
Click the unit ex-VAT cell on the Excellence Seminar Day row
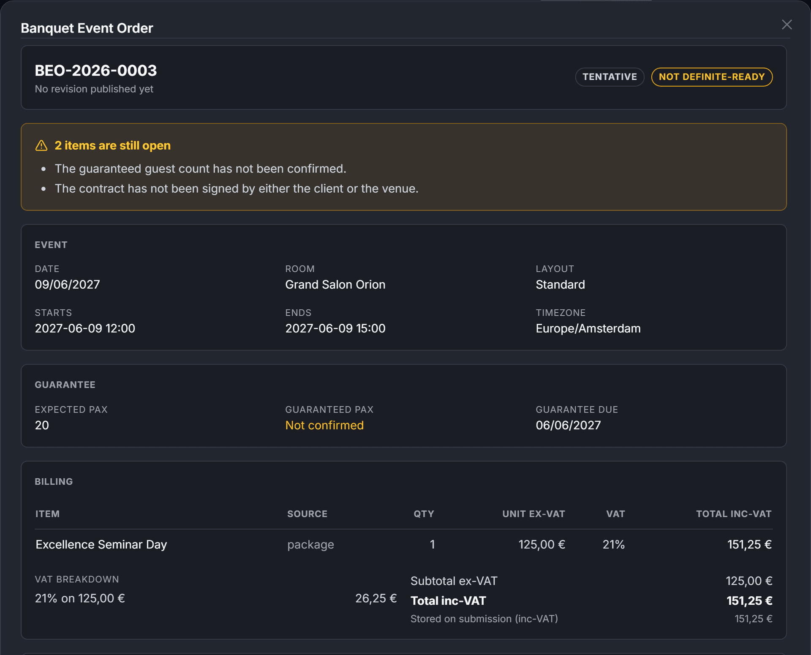tap(542, 544)
